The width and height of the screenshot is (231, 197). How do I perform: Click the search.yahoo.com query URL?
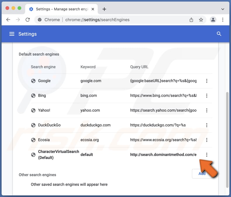163,110
